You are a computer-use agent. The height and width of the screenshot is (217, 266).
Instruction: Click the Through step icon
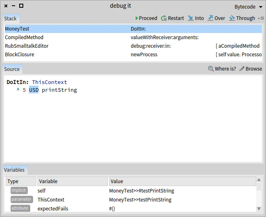click(232, 18)
